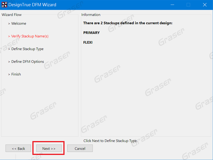213x160 pixels.
Task: Click the Wizard Flow group label
Action: click(11, 15)
